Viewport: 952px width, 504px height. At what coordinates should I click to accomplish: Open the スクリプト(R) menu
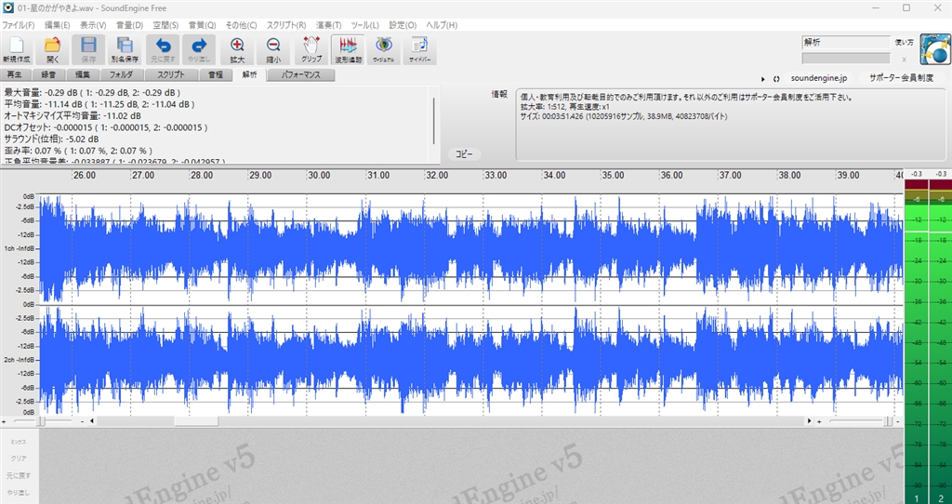286,25
